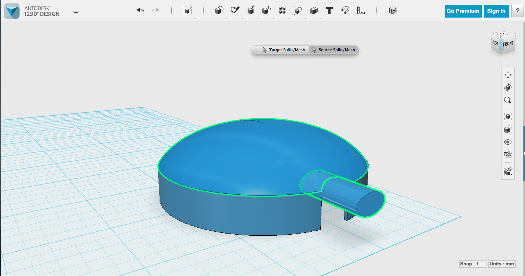
Task: Select the Zoom magnifier tool
Action: pyautogui.click(x=508, y=100)
